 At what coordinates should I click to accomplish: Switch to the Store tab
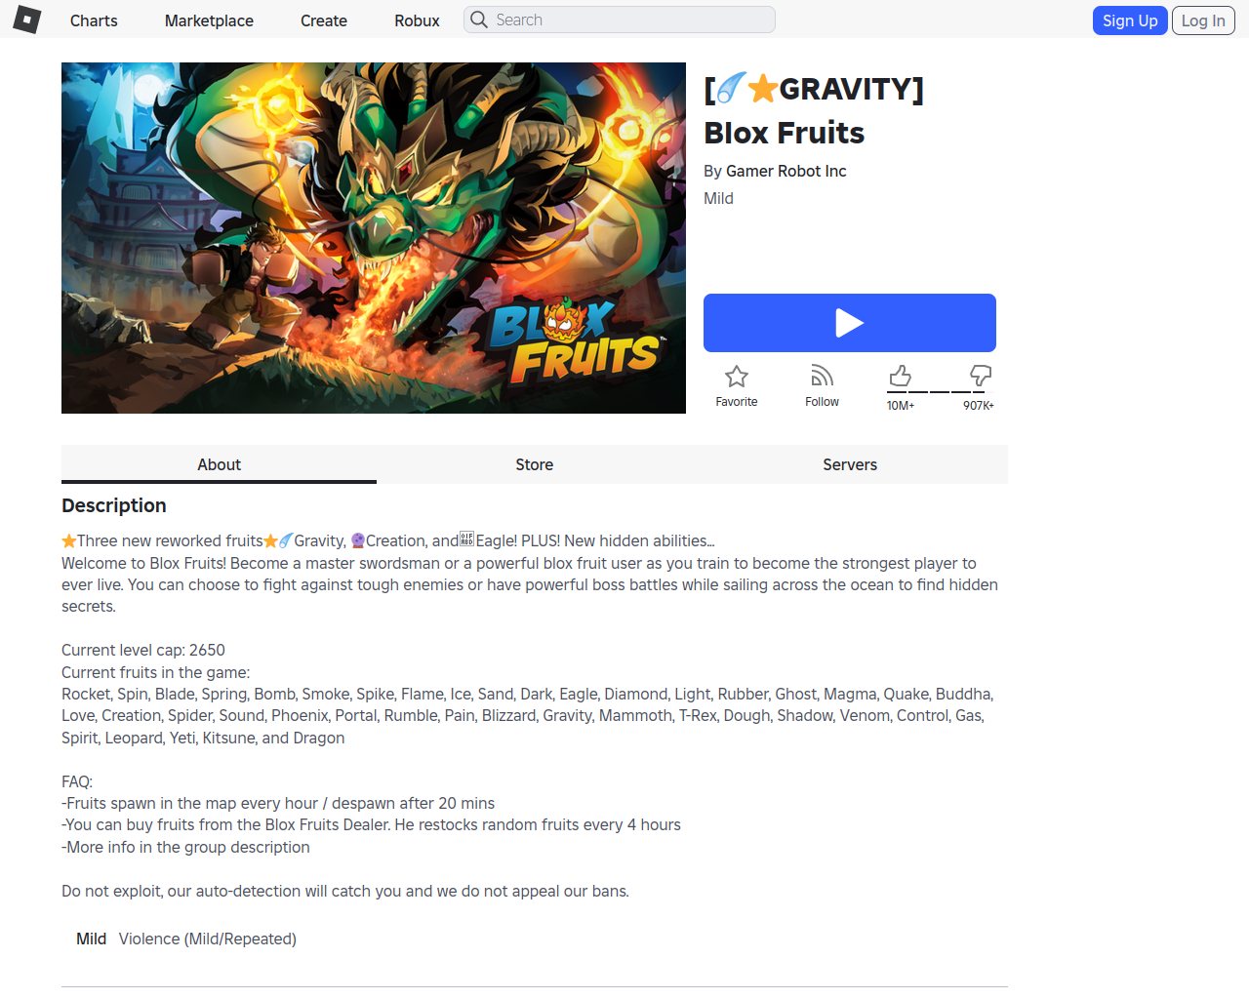coord(535,464)
